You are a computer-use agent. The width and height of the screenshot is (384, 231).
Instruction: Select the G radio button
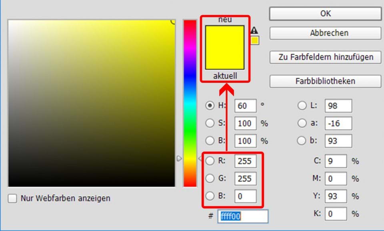click(x=210, y=179)
